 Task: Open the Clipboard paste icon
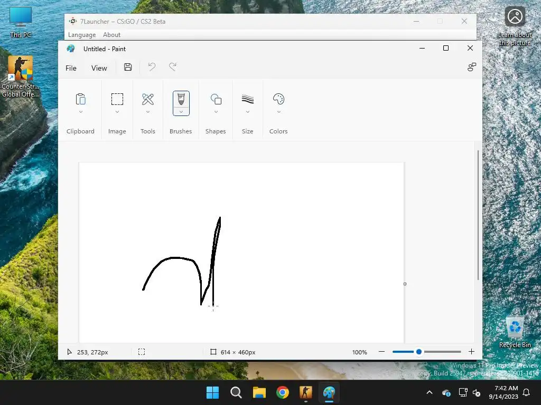click(80, 99)
